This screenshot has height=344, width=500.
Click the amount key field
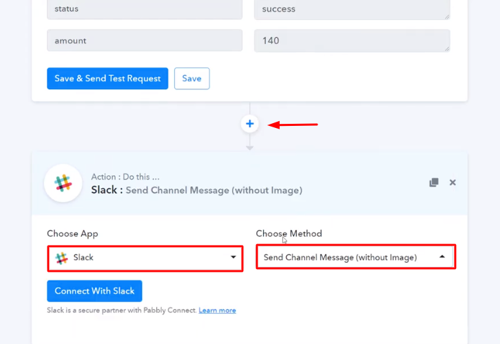click(145, 41)
